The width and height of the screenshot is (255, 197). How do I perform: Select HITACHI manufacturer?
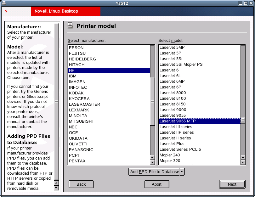point(109,65)
